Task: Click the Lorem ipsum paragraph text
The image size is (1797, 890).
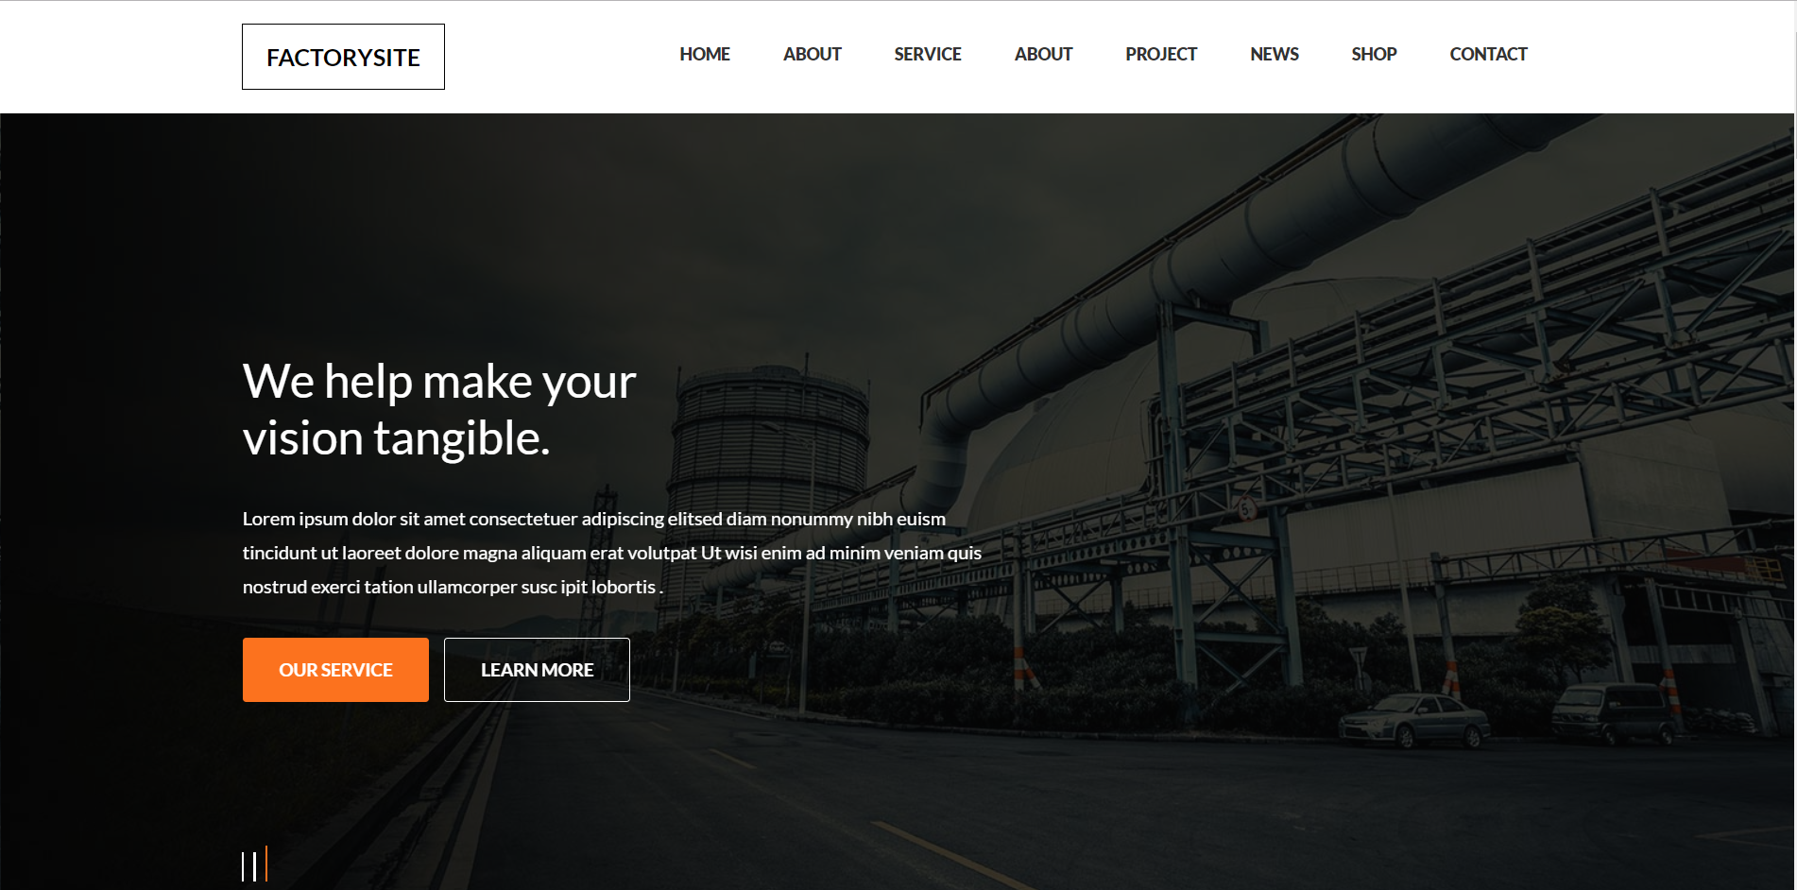Action: point(611,553)
